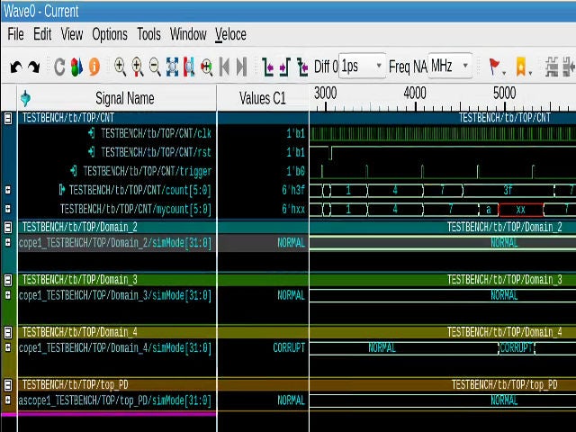Click the red xx segment in mycount waveform
Viewport: 576px width, 432px height.
tap(520, 210)
